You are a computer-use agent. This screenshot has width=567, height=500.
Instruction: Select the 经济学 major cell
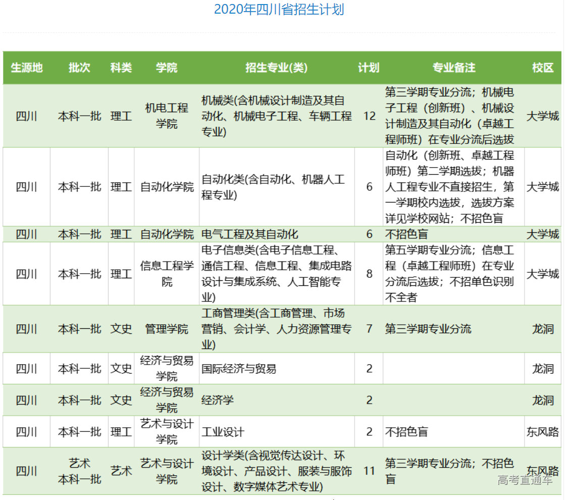click(218, 401)
